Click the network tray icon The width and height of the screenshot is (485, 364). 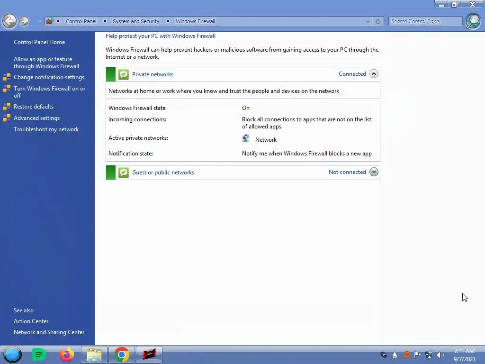click(429, 355)
